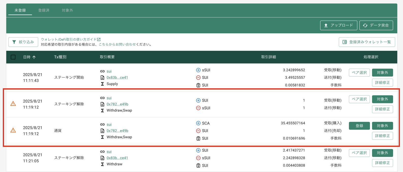
Task: Click plus icon beside SUI 2.417437271
Action: (198, 150)
